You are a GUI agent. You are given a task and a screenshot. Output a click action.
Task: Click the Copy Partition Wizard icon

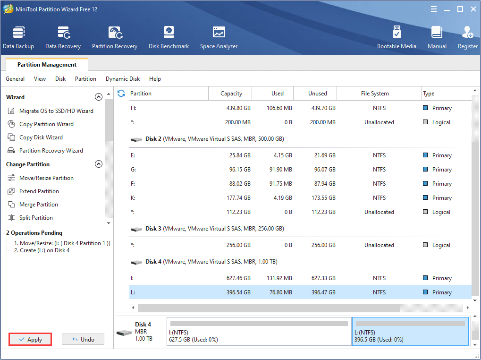[x=11, y=124]
